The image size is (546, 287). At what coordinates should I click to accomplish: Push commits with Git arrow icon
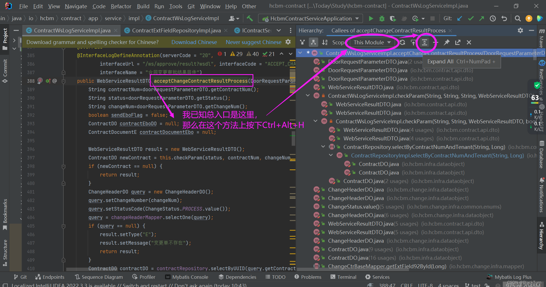tap(481, 18)
